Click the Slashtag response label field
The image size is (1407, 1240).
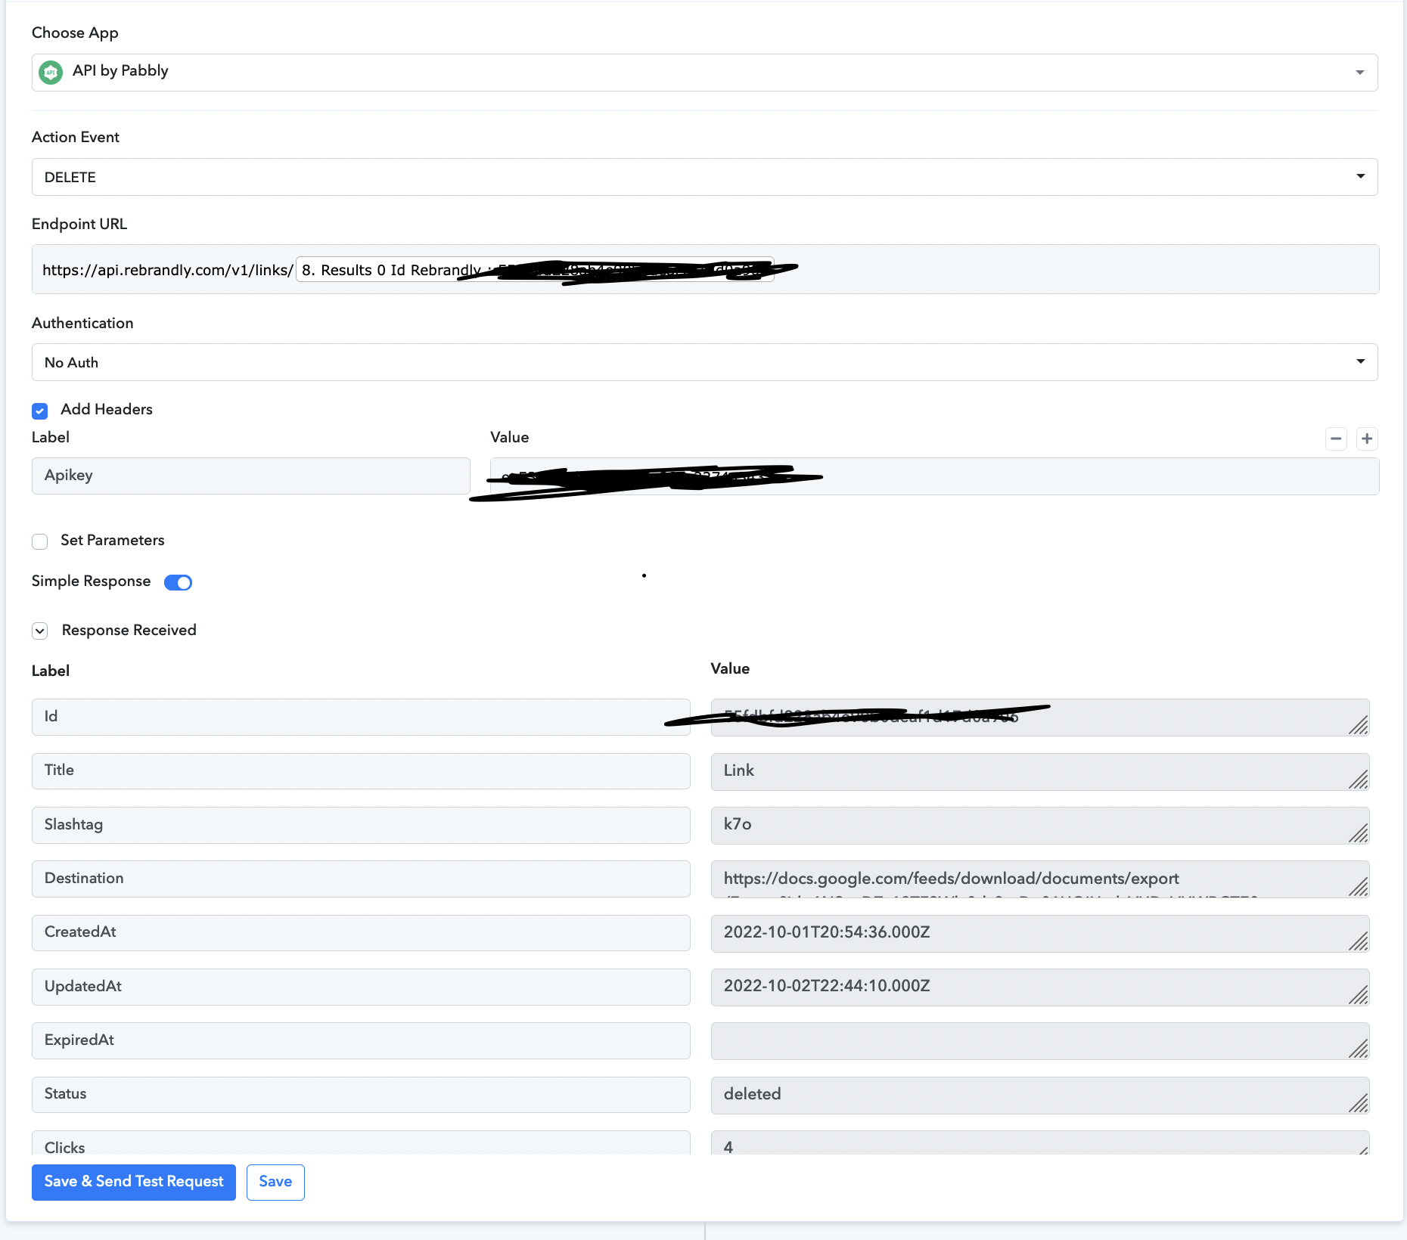[361, 825]
